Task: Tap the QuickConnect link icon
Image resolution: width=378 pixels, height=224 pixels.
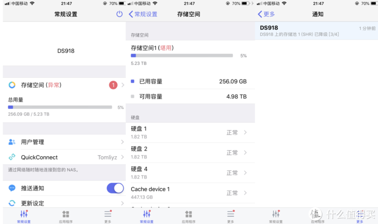Action: pos(12,157)
